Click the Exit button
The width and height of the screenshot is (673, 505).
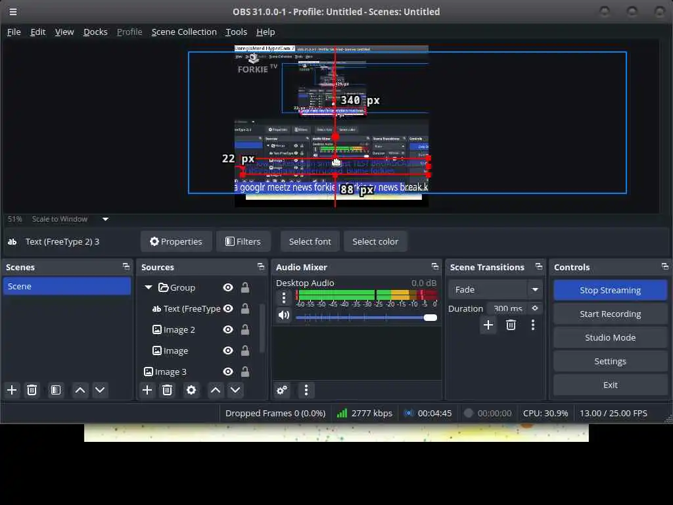[x=610, y=385]
